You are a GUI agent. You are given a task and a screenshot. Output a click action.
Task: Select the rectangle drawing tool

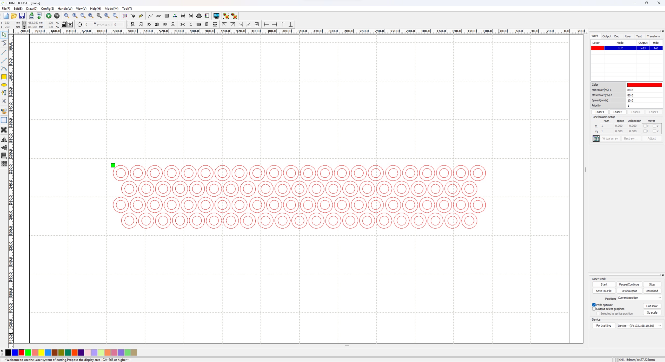[4, 77]
